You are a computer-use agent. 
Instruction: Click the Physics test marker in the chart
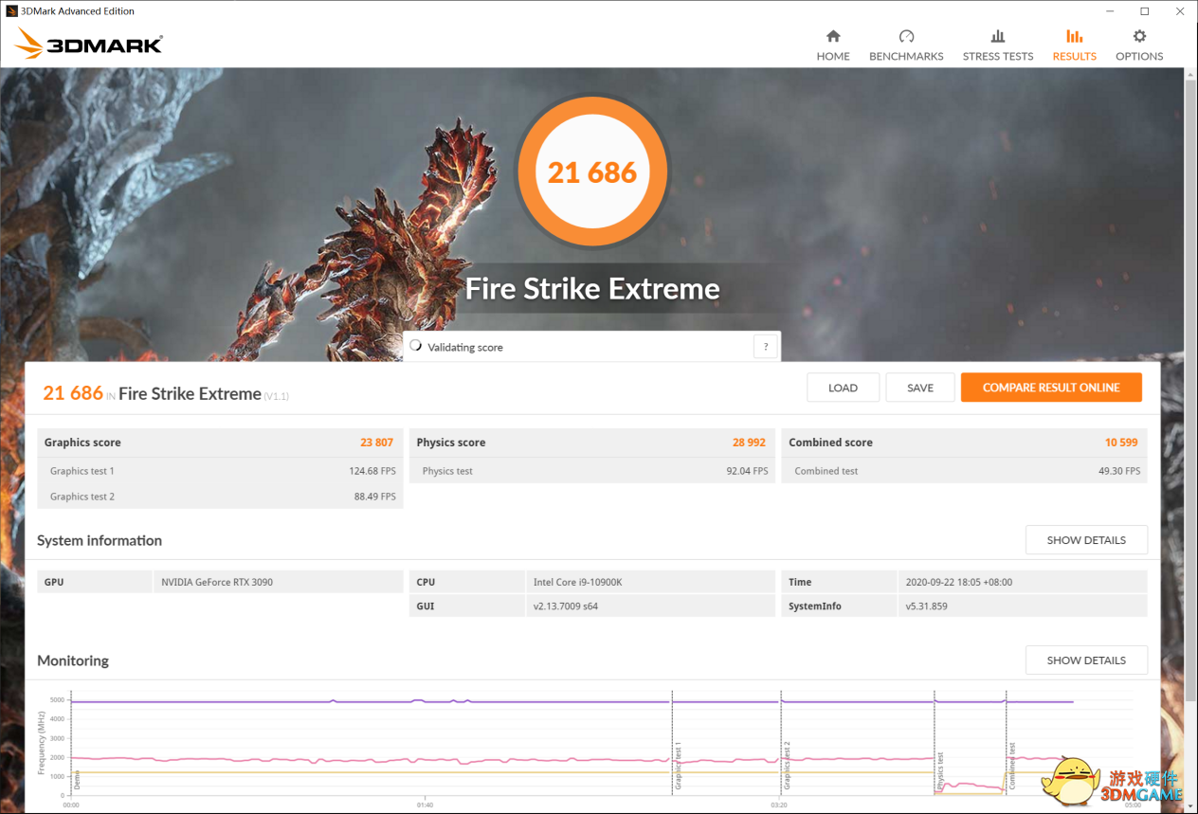(x=940, y=771)
